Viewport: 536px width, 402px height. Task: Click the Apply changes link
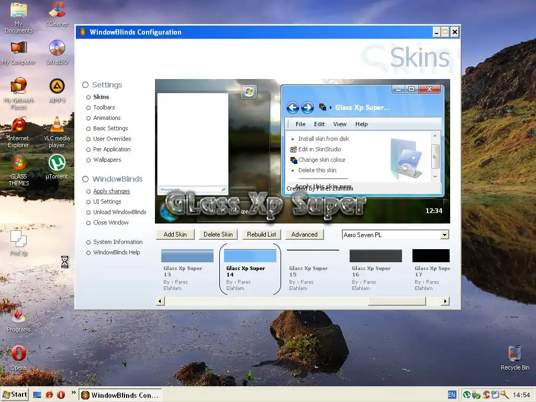[111, 191]
